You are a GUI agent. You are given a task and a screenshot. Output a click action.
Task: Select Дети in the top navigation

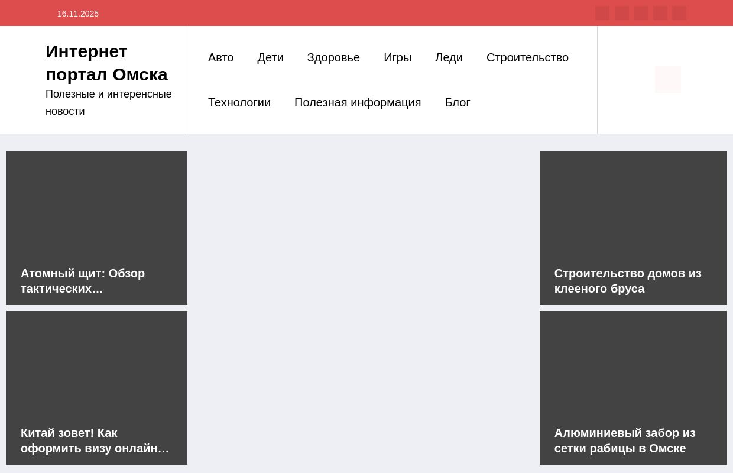pos(270,57)
